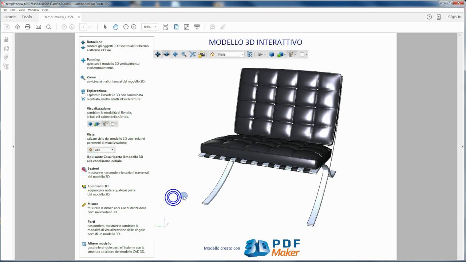Click the 'Panning' heading text

93,59
